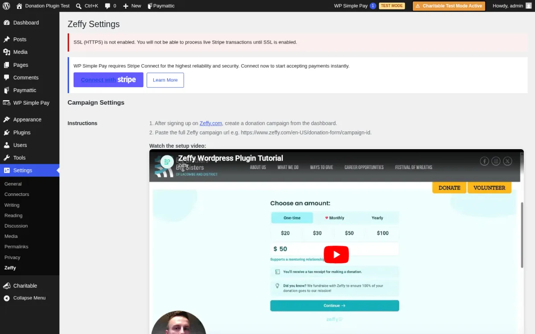The width and height of the screenshot is (535, 334).
Task: Open Media library in sidebar
Action: click(29, 52)
